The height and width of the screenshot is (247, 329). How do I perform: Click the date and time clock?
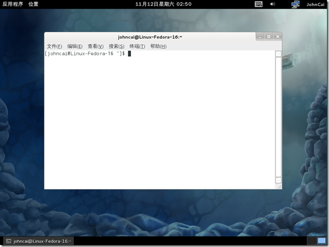tap(163, 4)
